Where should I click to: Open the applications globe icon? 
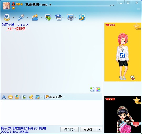(x=82, y=17)
